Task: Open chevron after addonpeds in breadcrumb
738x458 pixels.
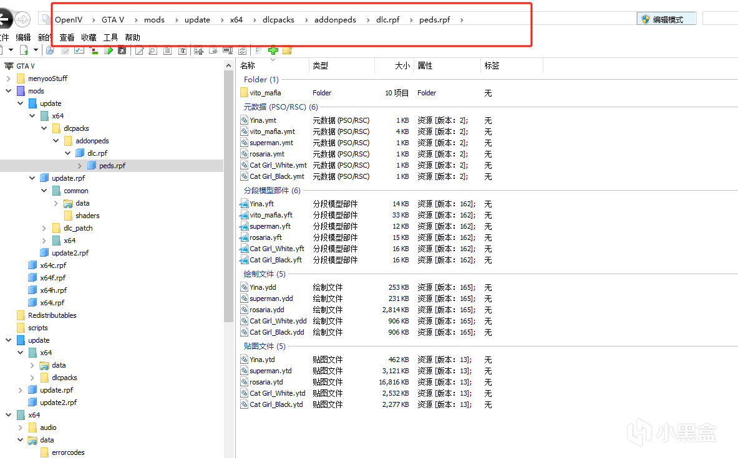Action: click(368, 20)
